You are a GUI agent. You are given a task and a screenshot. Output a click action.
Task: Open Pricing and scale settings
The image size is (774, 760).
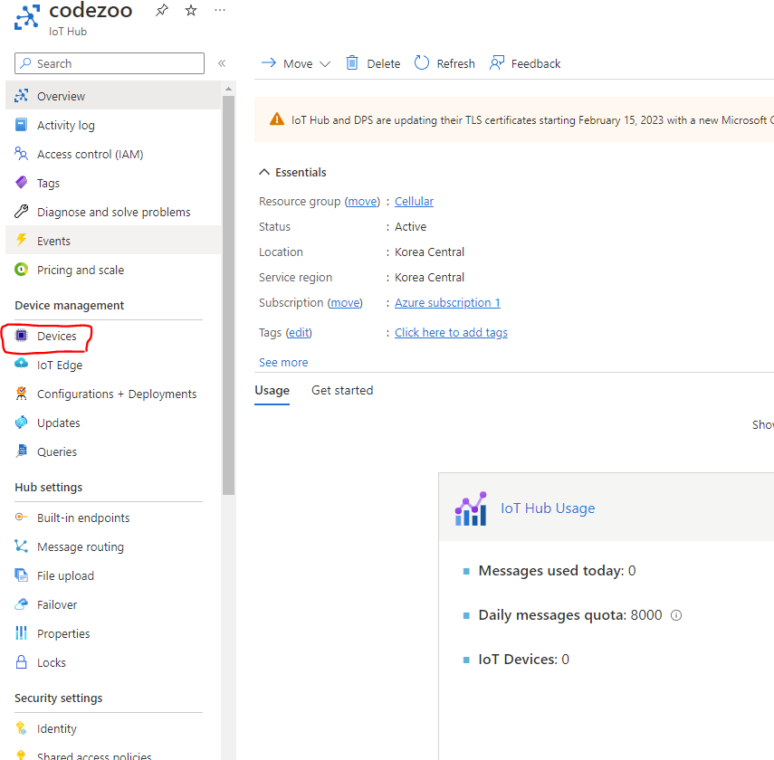(113, 270)
